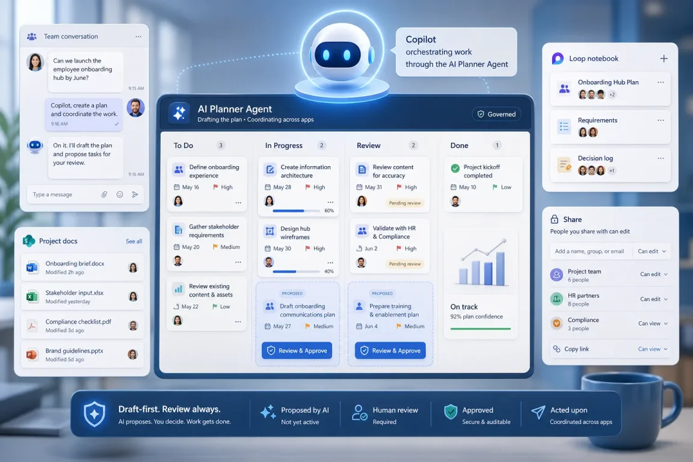
Task: Click the green check on Project kickoff completed
Action: tap(455, 168)
